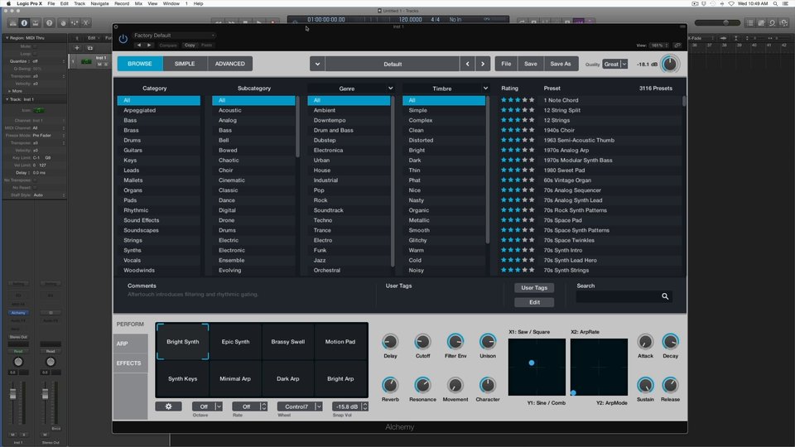Open the Mixer icon in control bar

(75, 23)
